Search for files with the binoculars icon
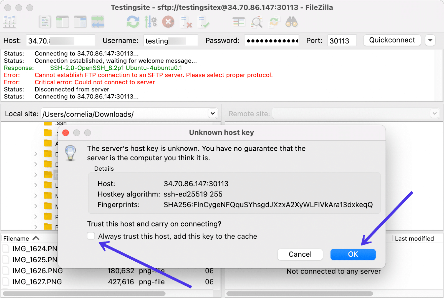The width and height of the screenshot is (444, 298). (x=291, y=22)
